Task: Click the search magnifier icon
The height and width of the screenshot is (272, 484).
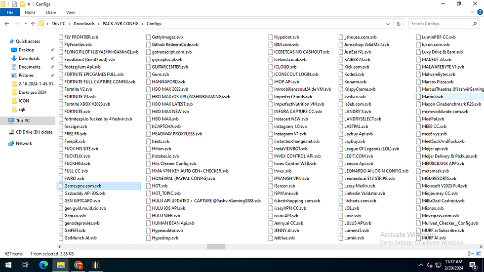Action: (475, 24)
